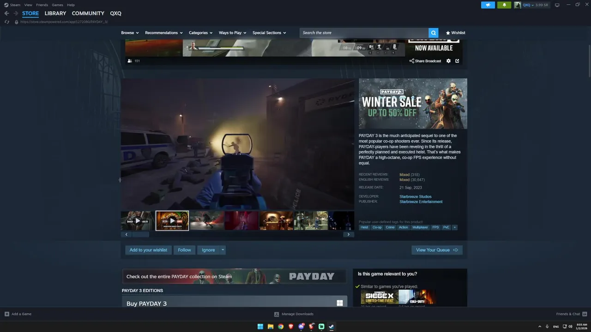The width and height of the screenshot is (591, 332).
Task: Pop out broadcast in new window
Action: [x=457, y=61]
